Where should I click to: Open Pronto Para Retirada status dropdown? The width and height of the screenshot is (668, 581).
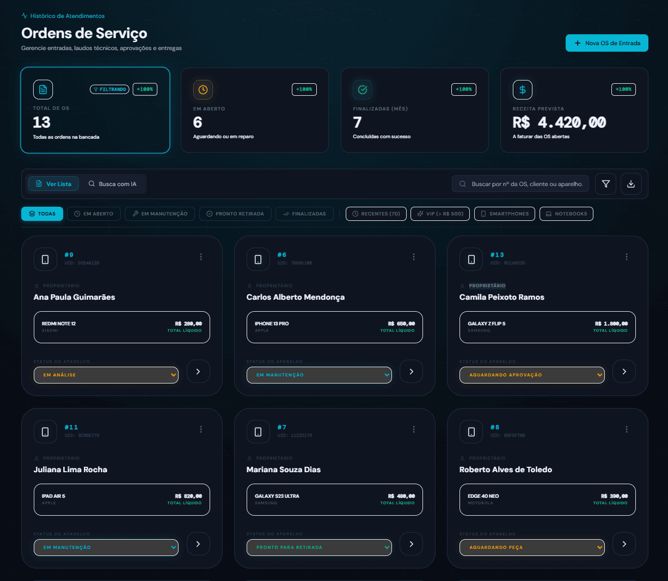(x=319, y=547)
